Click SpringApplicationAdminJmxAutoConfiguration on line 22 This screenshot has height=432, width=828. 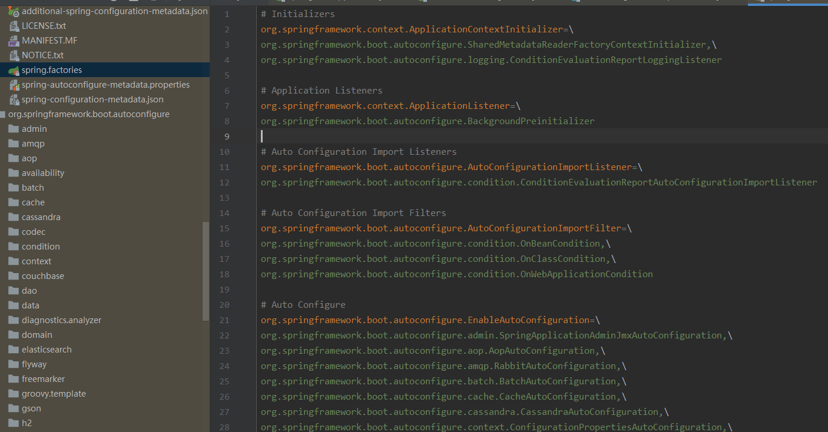coord(611,335)
